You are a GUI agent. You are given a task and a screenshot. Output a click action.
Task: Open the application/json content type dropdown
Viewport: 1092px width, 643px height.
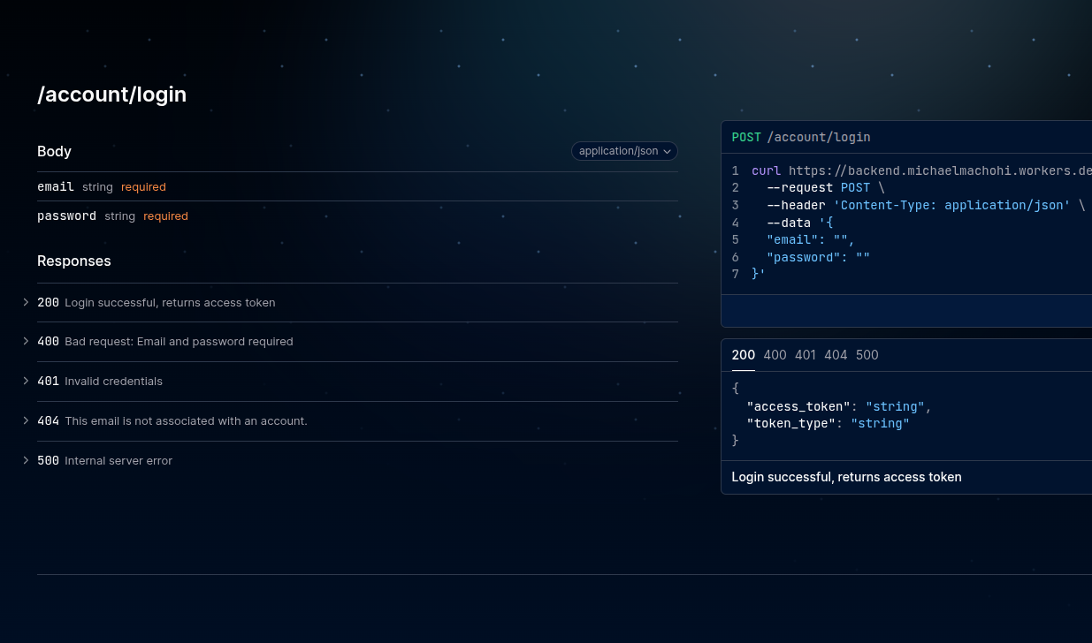pyautogui.click(x=624, y=151)
